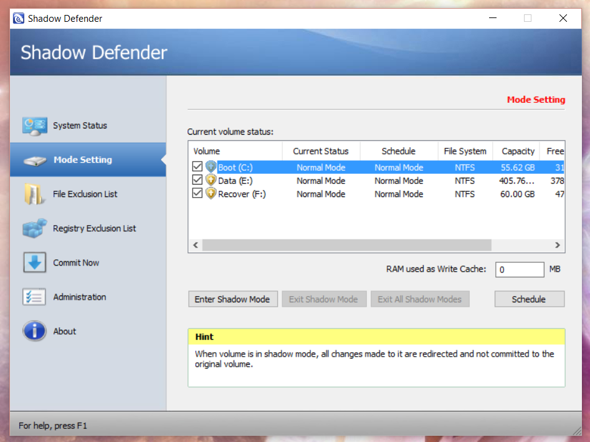
Task: Click the Enter Shadow Mode button
Action: click(233, 299)
